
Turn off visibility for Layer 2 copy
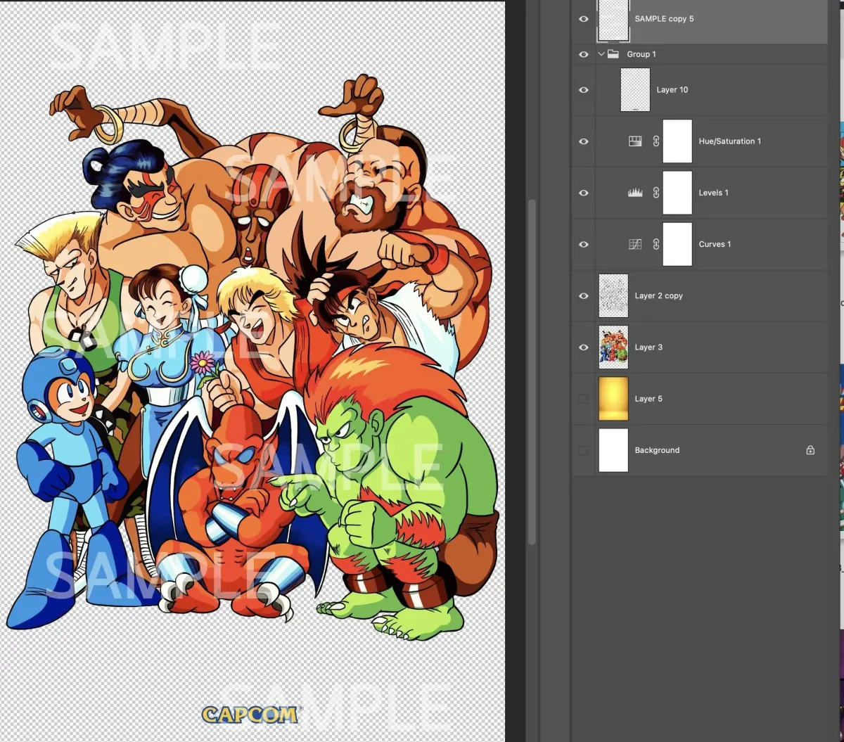click(x=584, y=296)
